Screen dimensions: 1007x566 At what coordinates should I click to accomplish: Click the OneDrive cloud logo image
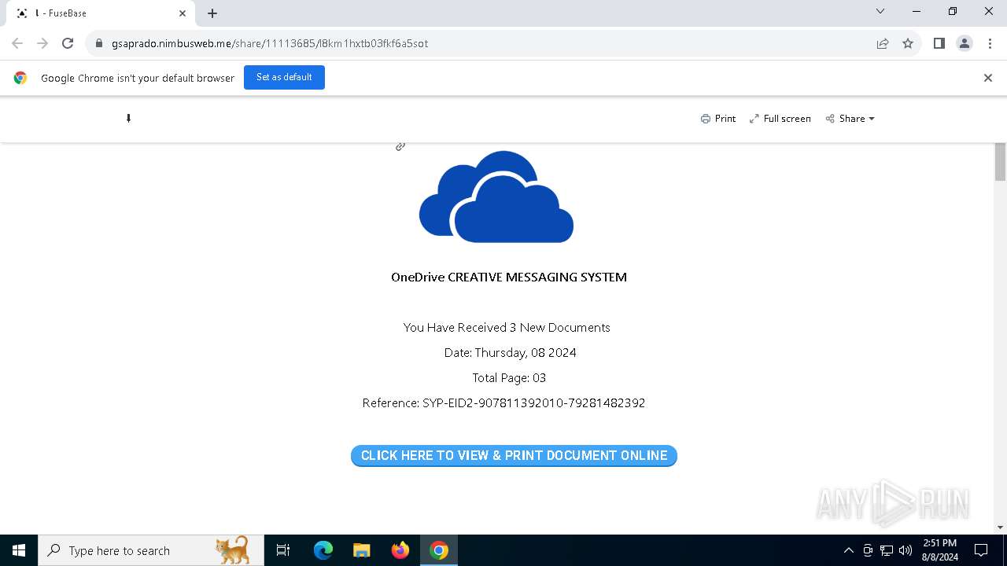click(x=496, y=197)
